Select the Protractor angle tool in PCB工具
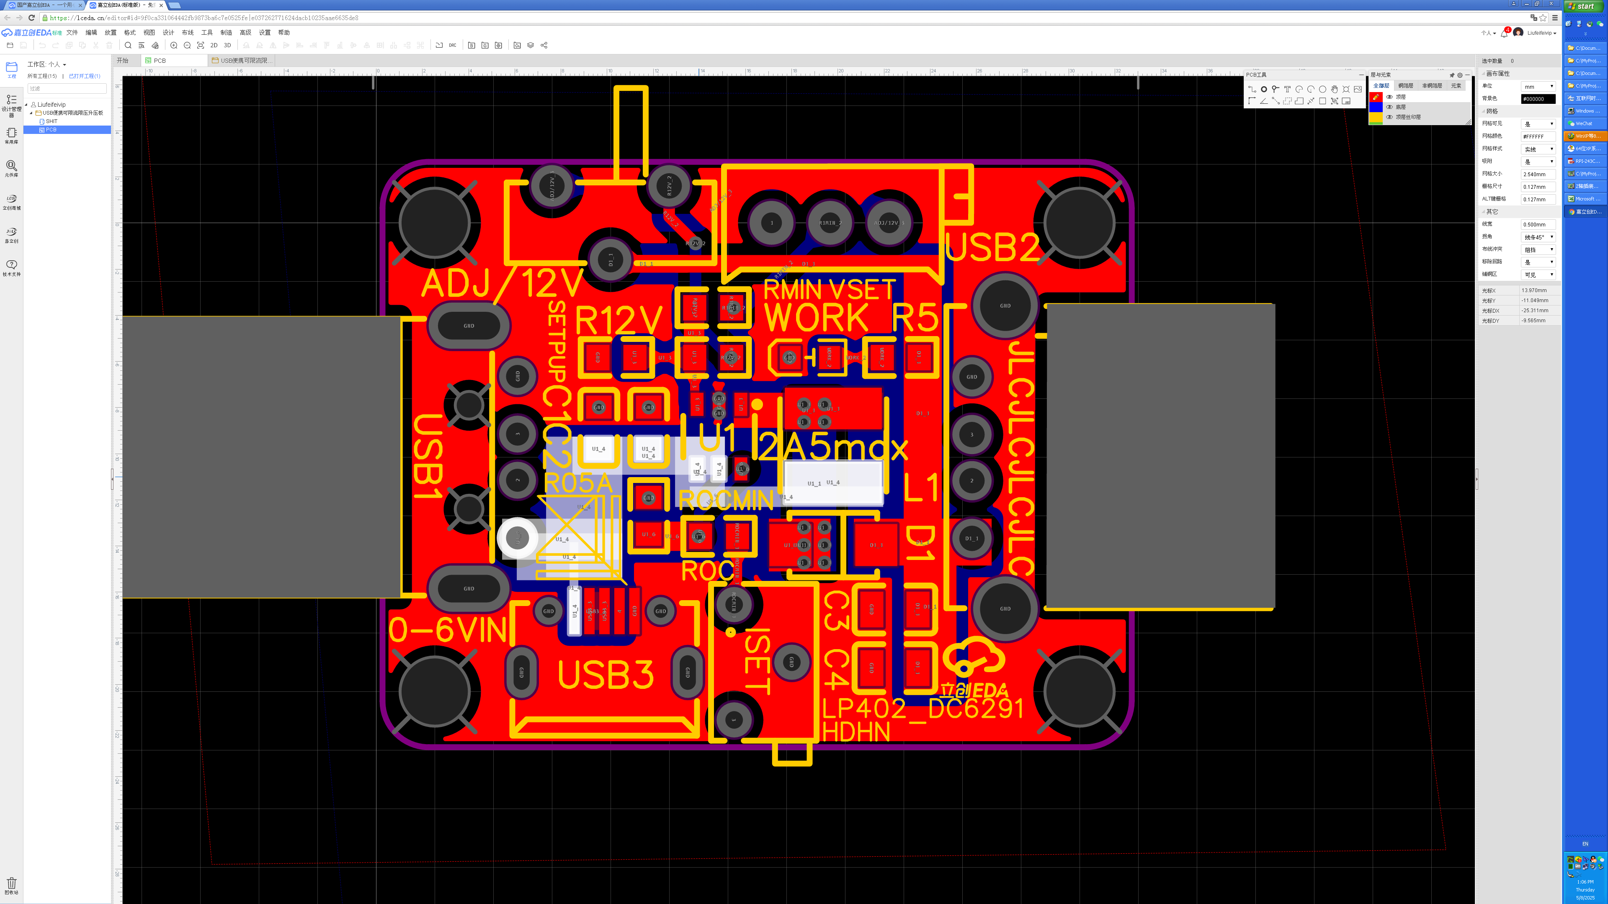The width and height of the screenshot is (1608, 904). pyautogui.click(x=1264, y=101)
